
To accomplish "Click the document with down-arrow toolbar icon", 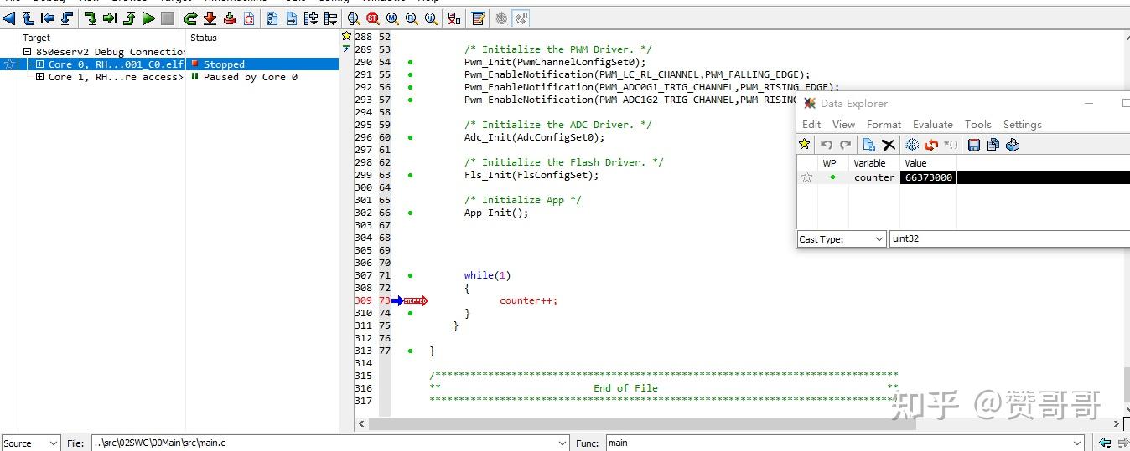I will tap(272, 18).
